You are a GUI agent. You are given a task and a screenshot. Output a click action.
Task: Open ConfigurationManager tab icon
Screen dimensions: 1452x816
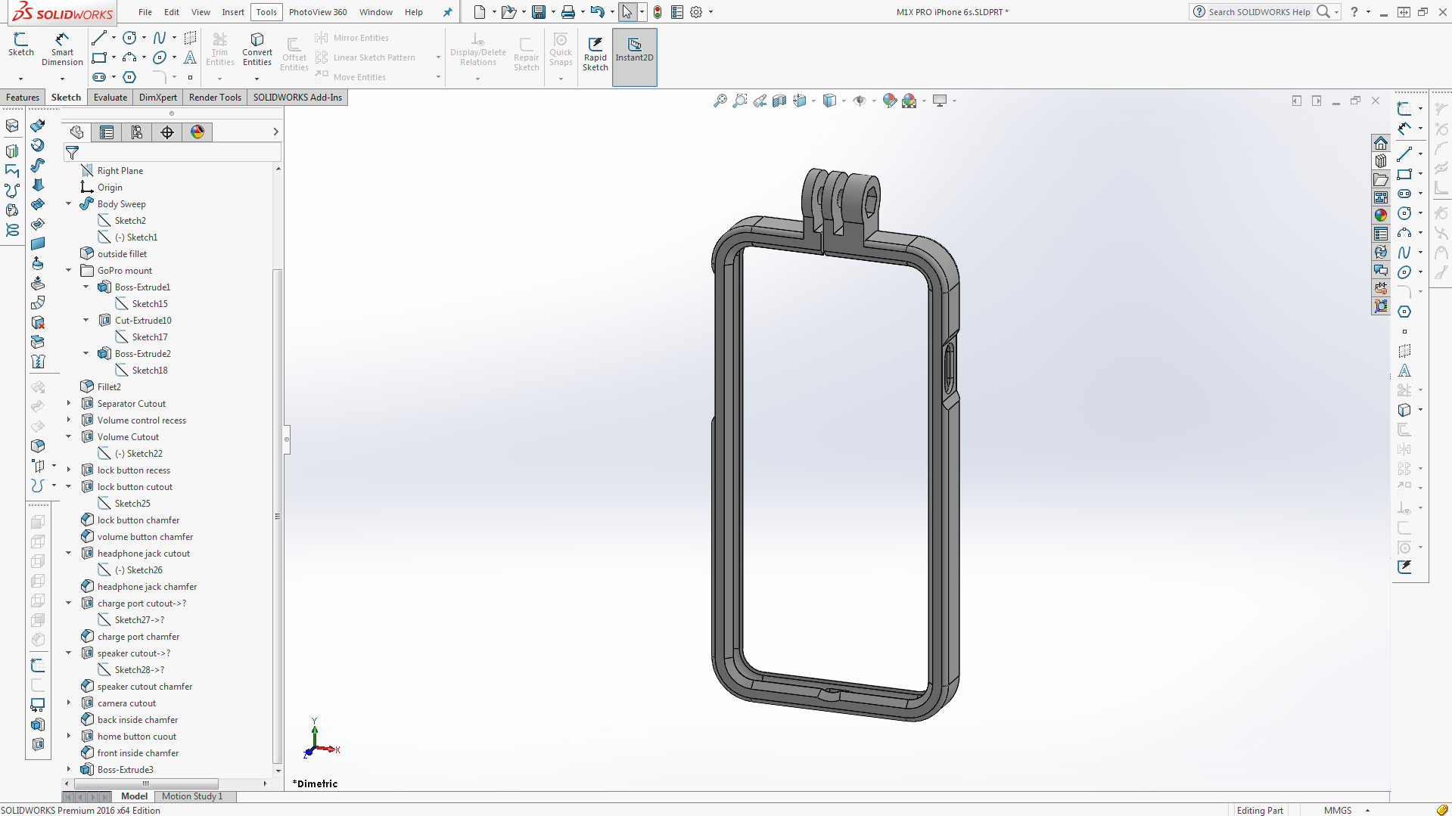pyautogui.click(x=137, y=132)
